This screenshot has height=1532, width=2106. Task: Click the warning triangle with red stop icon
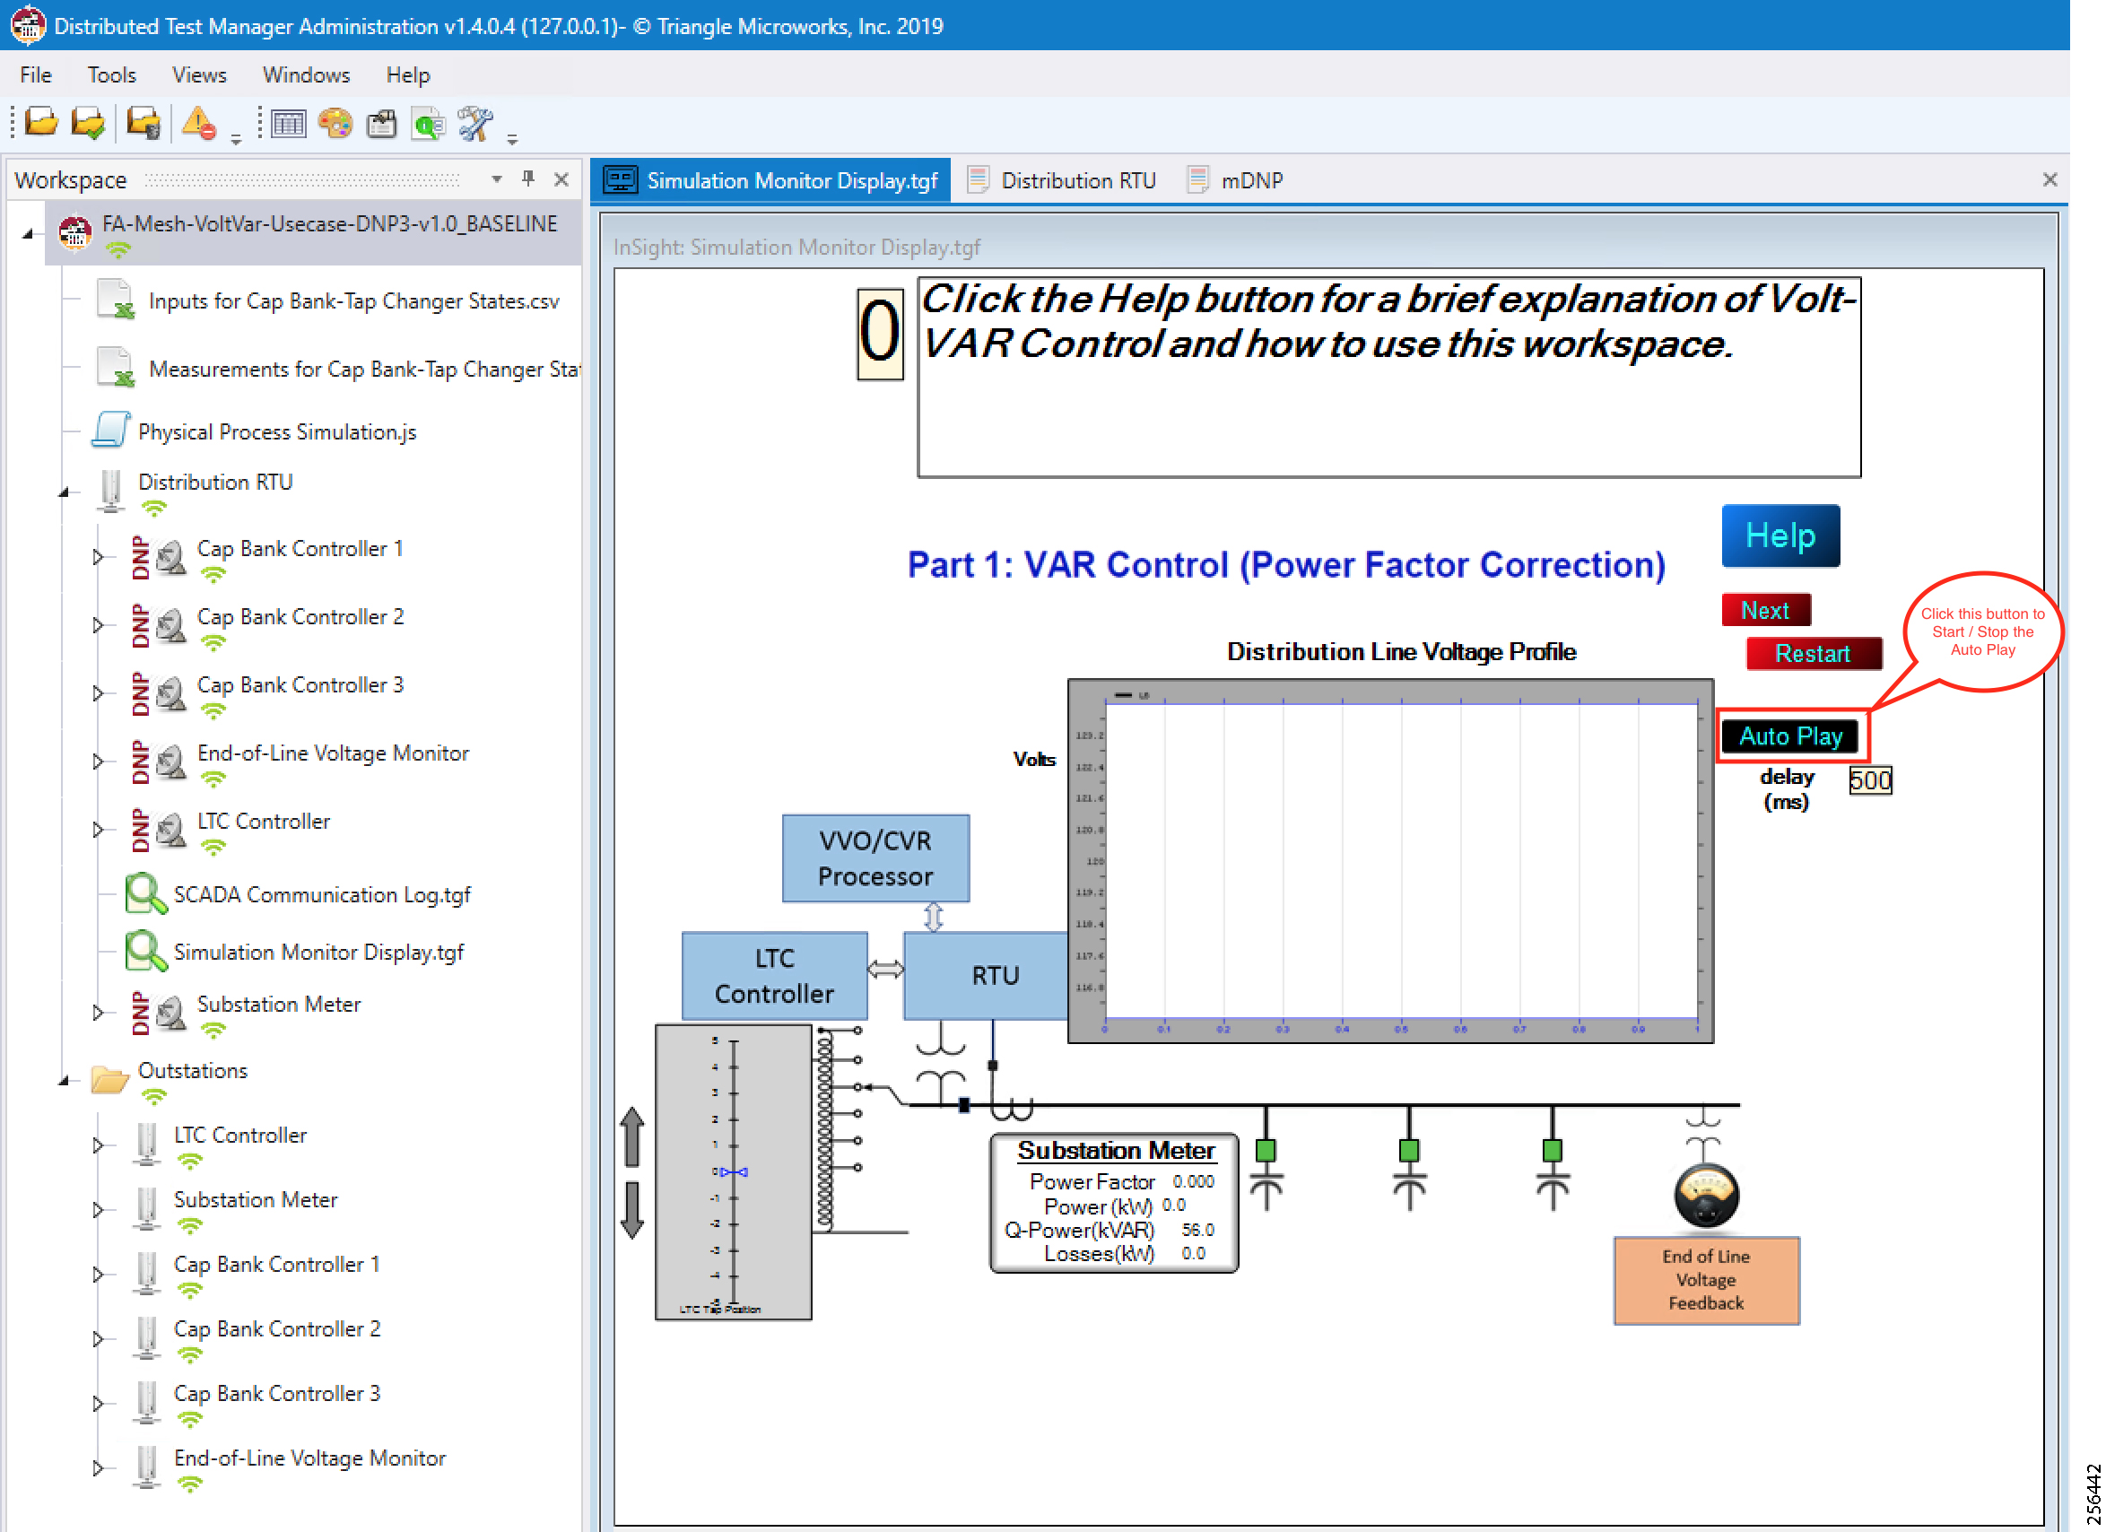pyautogui.click(x=200, y=123)
